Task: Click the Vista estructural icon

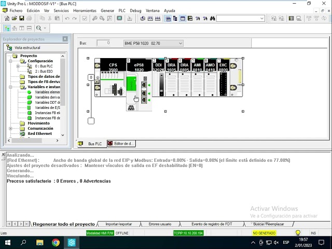Action: (9, 48)
